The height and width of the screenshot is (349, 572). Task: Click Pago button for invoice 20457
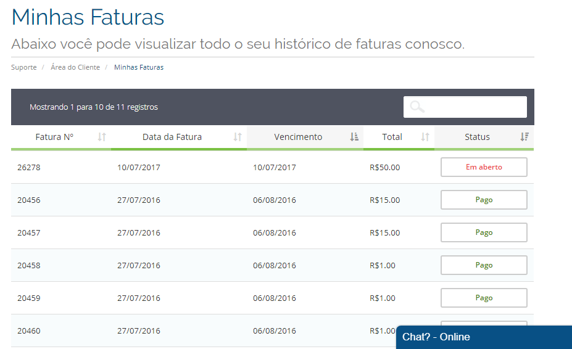[x=484, y=232]
